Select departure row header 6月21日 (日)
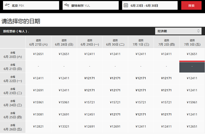The width and height of the screenshot is (205, 134). pos(13,66)
